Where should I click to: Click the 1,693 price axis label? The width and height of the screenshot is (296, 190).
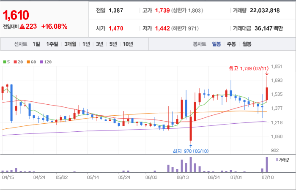tap(277, 80)
